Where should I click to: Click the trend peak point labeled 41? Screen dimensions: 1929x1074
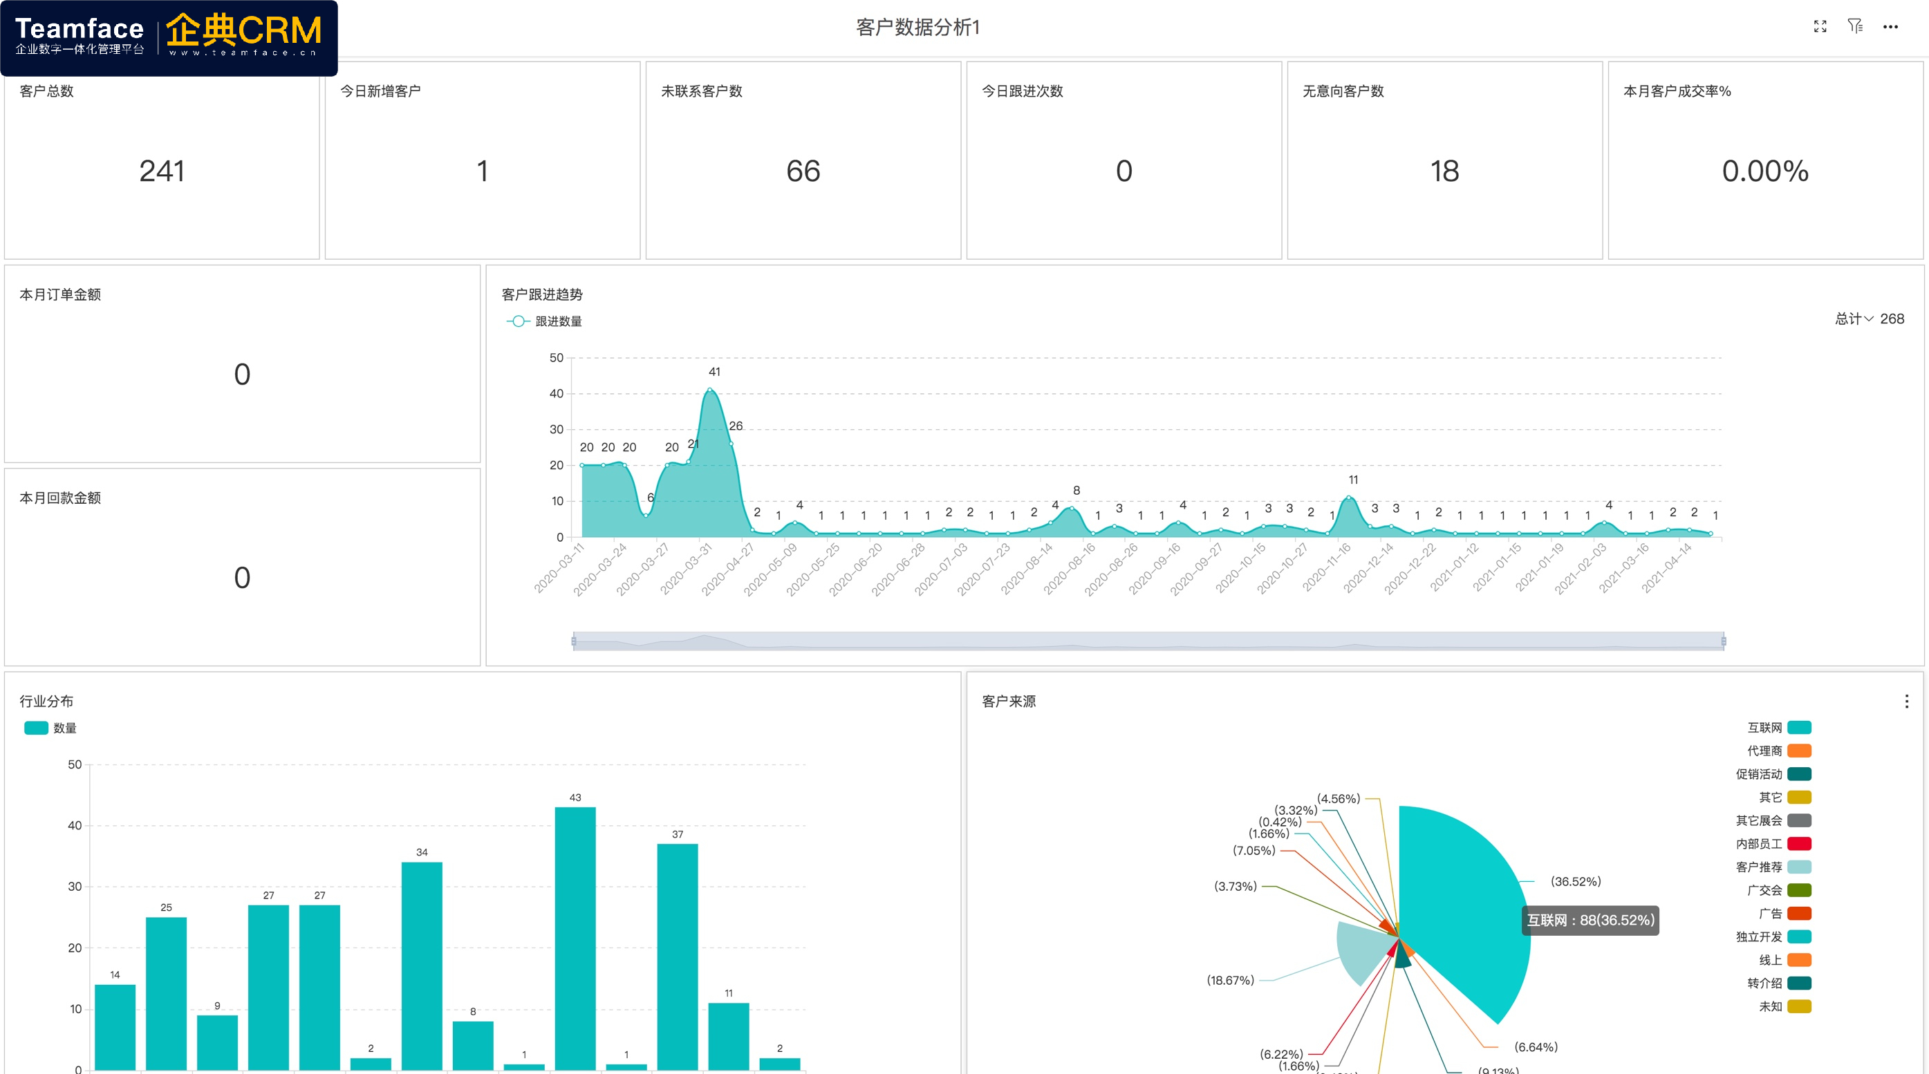710,390
